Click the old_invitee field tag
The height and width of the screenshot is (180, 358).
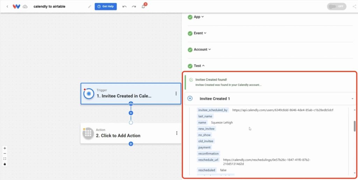(206, 141)
